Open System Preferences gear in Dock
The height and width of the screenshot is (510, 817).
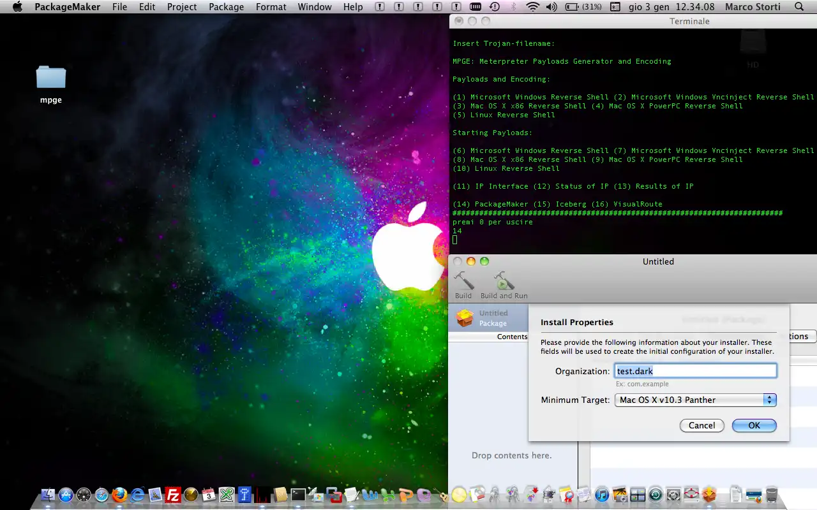(x=673, y=494)
